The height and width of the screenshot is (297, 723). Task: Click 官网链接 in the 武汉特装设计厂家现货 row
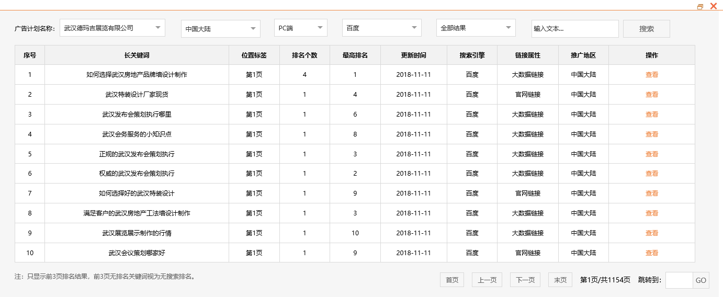pos(528,95)
